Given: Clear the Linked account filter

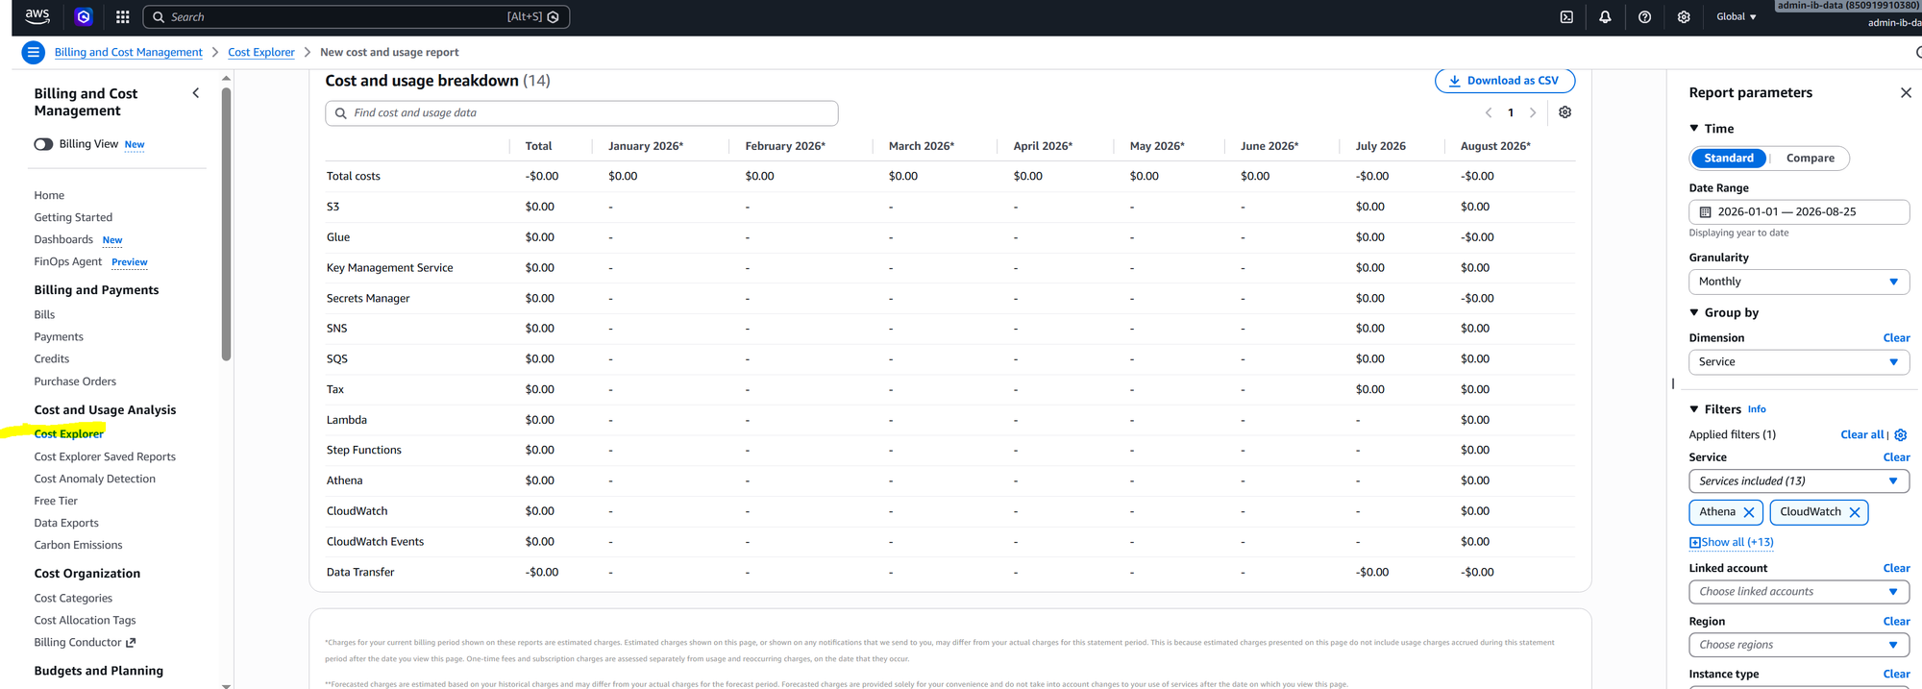Looking at the screenshot, I should click(x=1896, y=568).
